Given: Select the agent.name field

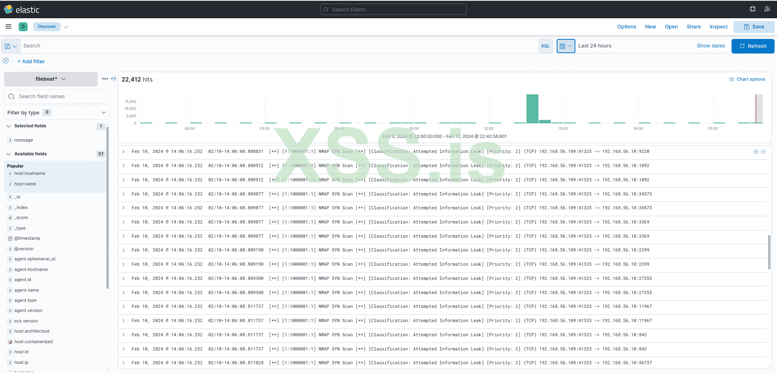Looking at the screenshot, I should (27, 290).
